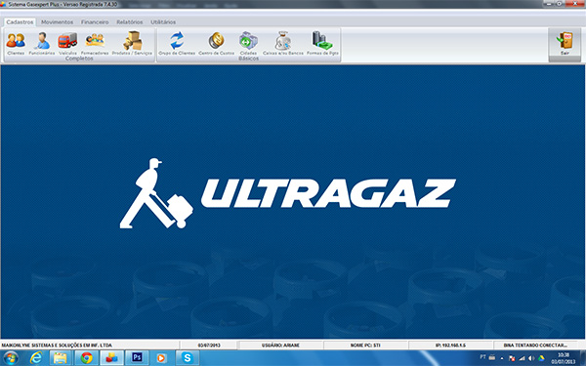
Task: Click the IP: 192.168.1.5 status entry
Action: coord(450,346)
